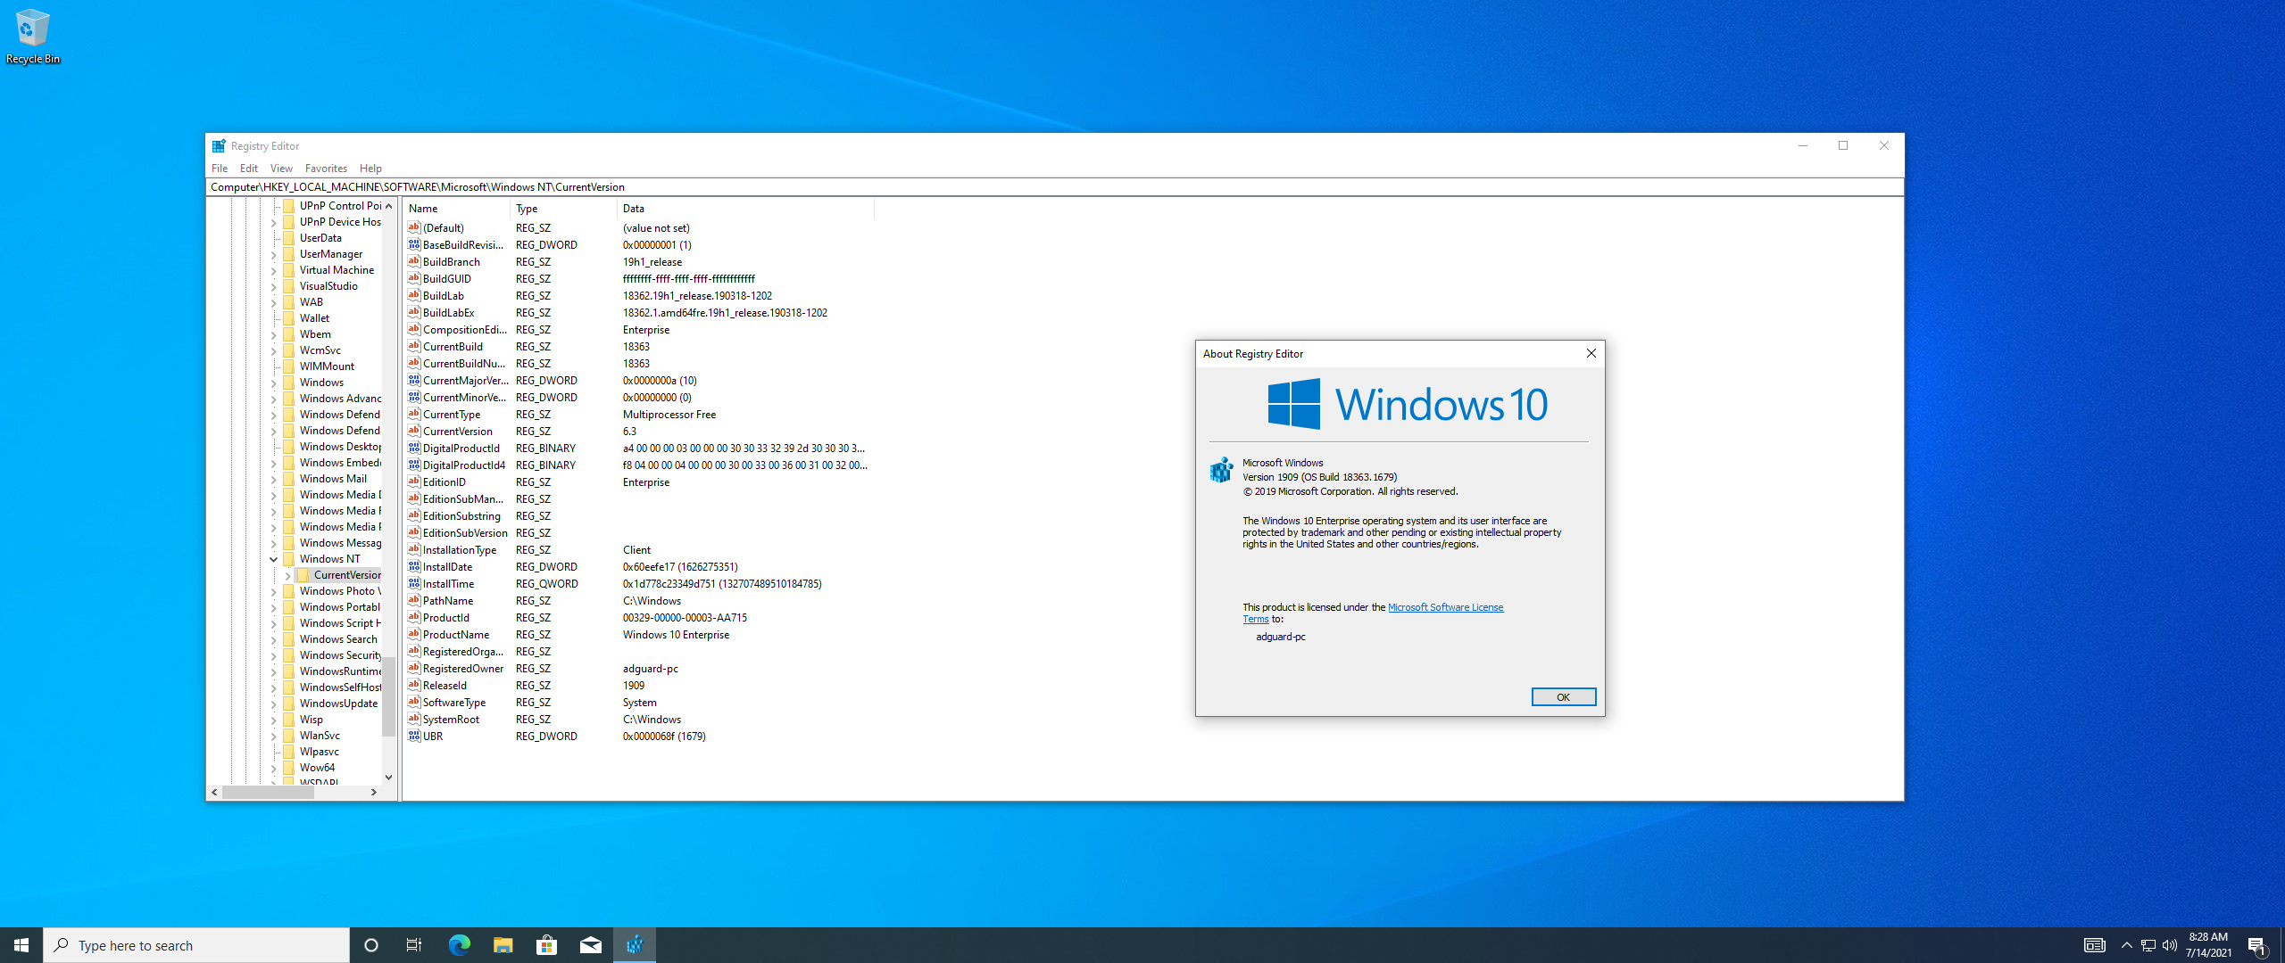Viewport: 2285px width, 963px height.
Task: Click tree scroll right arrow
Action: 374,792
